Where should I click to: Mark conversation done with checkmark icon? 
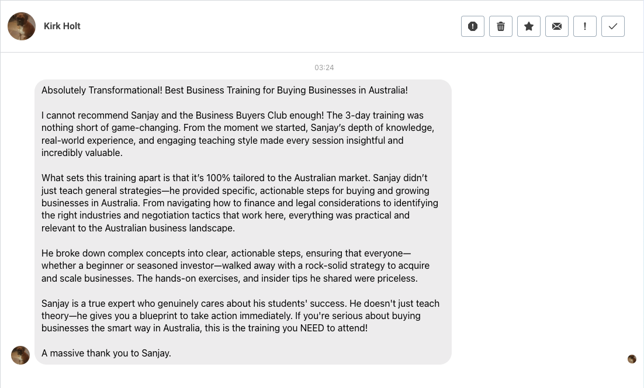(x=613, y=26)
